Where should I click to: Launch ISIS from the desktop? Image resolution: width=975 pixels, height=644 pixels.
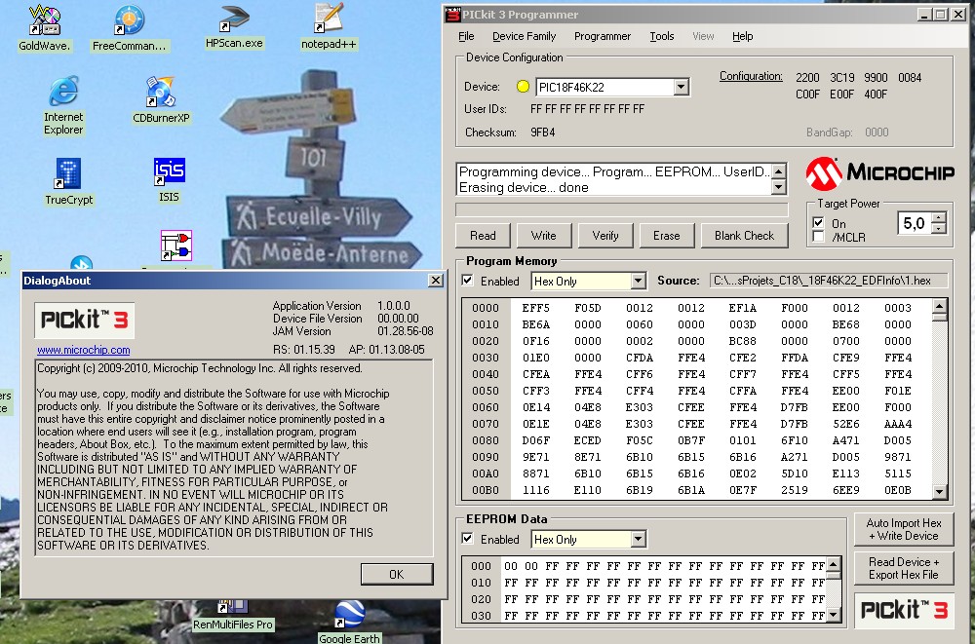click(x=169, y=179)
